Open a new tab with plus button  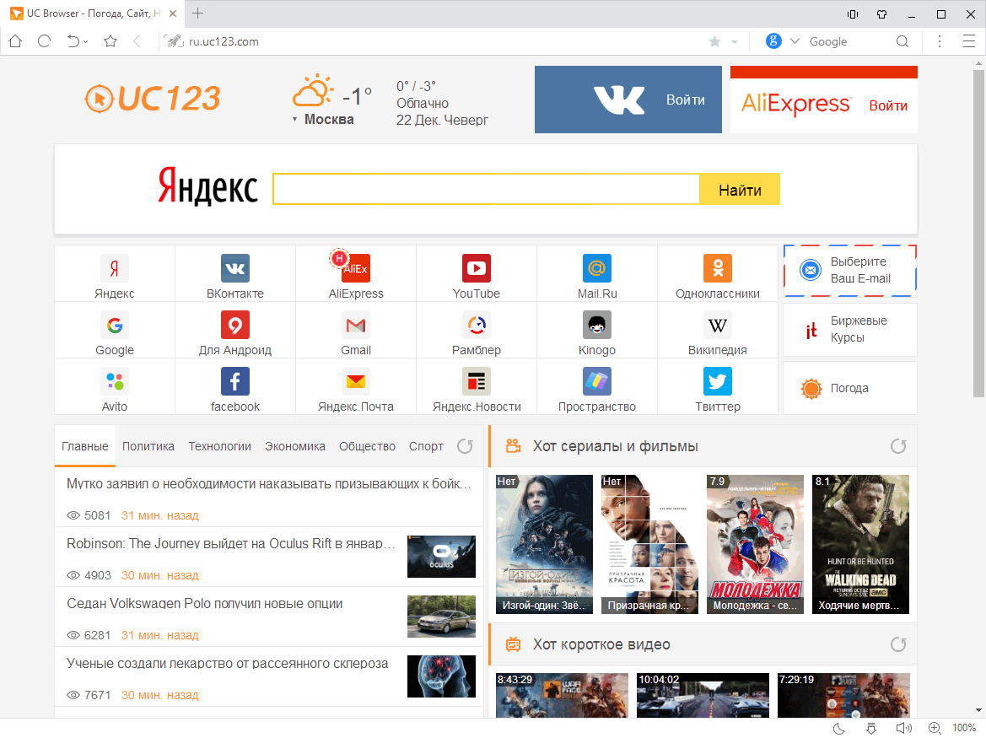[x=197, y=13]
